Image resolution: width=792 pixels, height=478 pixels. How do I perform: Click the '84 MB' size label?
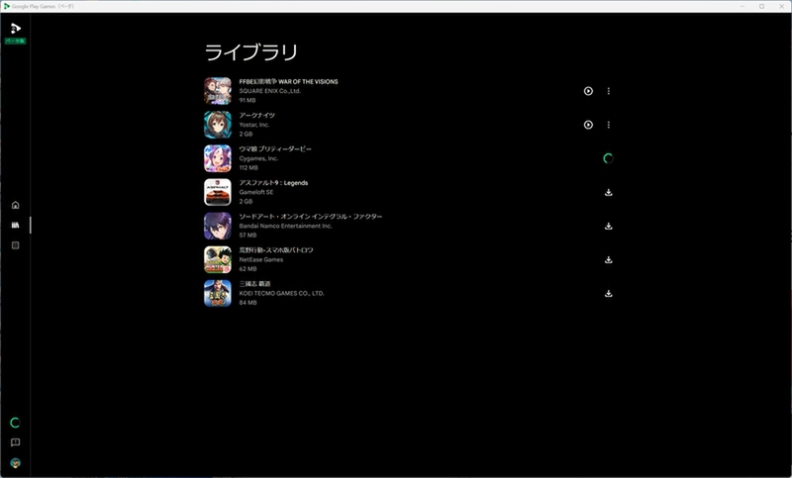(x=248, y=303)
